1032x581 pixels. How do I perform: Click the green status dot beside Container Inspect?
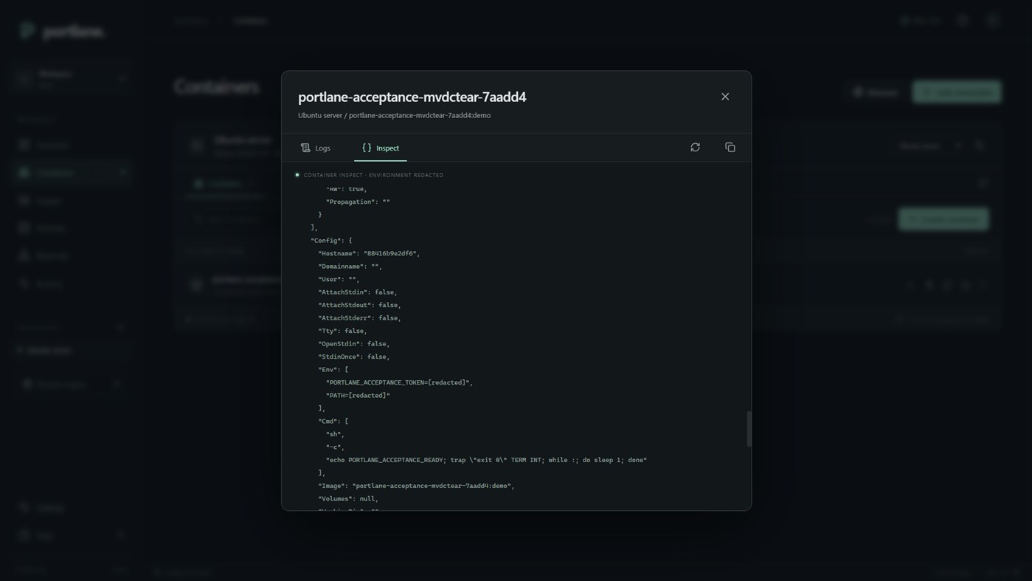click(297, 175)
